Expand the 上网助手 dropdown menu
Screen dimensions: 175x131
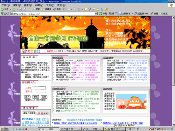[132, 14]
